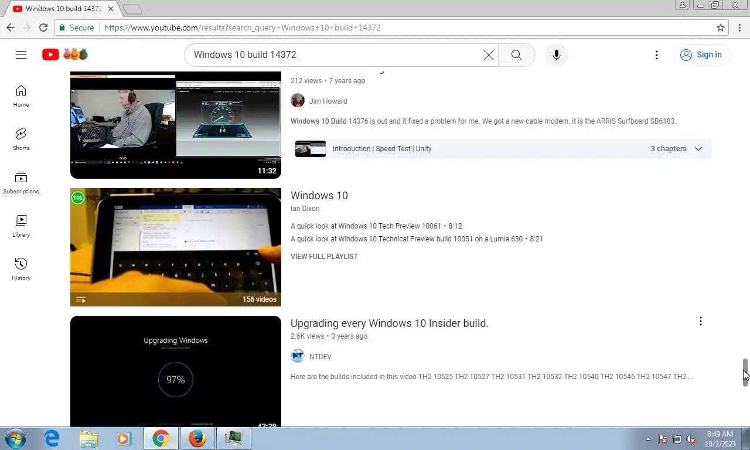Open a new browser tab
Screen dimensions: 750x450
(x=132, y=9)
